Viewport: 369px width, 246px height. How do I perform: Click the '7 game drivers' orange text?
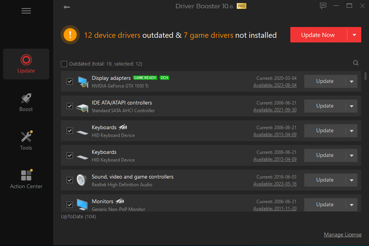209,35
